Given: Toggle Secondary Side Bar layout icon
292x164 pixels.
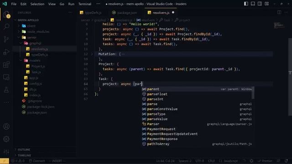Looking at the screenshot, I should point(260,4).
